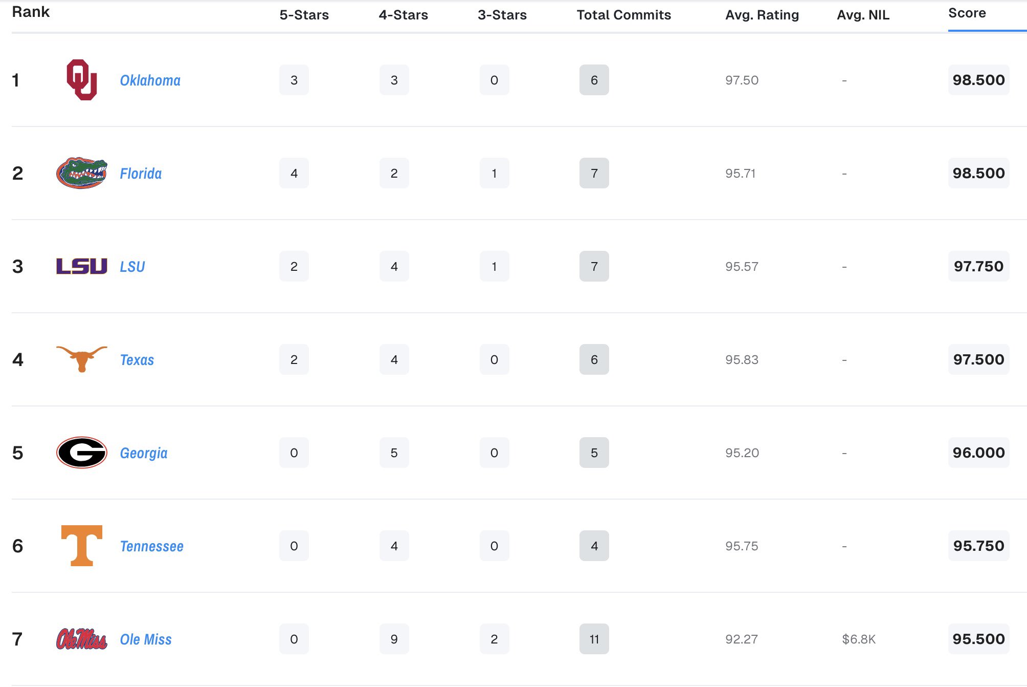Screen dimensions: 1027x687
Task: Open the Tennessee team link
Action: tap(151, 546)
